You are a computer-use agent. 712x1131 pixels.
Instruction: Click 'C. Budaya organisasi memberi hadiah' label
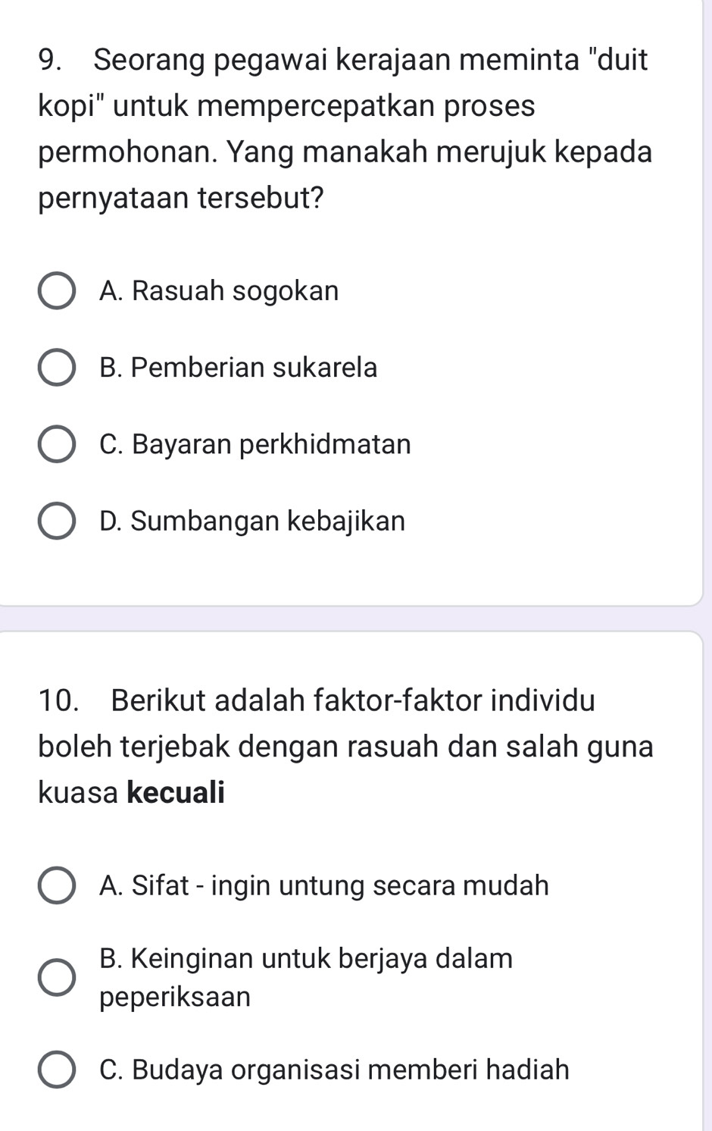(333, 1070)
